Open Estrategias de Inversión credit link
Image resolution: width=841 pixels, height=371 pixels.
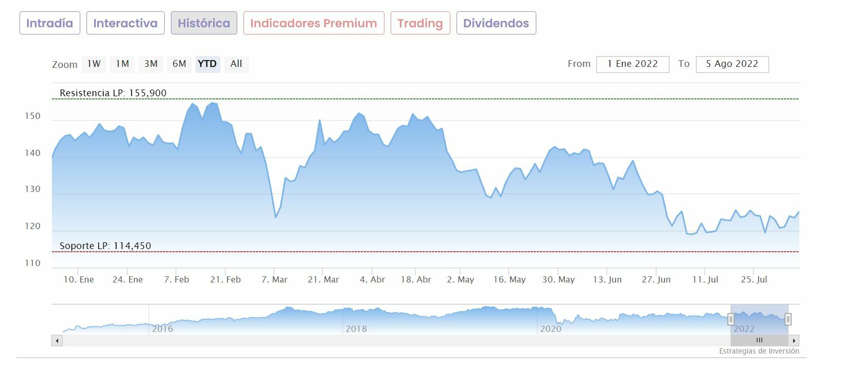click(759, 351)
